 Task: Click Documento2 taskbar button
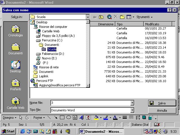(x=101, y=131)
